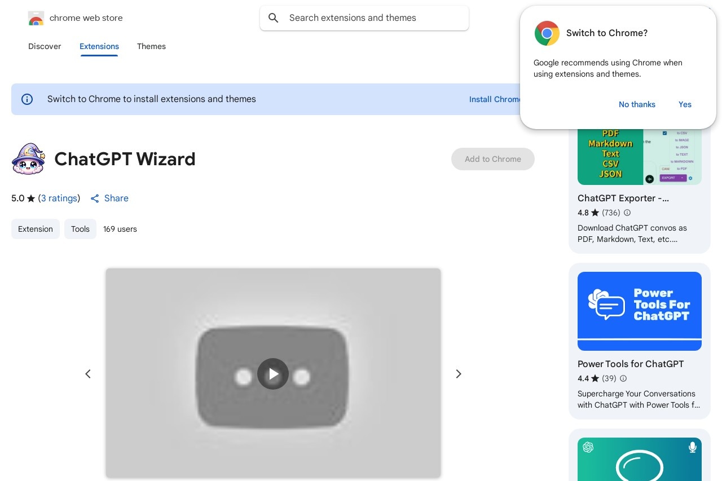Confirm the popup with Yes
Viewport: 722px width, 481px height.
click(685, 104)
